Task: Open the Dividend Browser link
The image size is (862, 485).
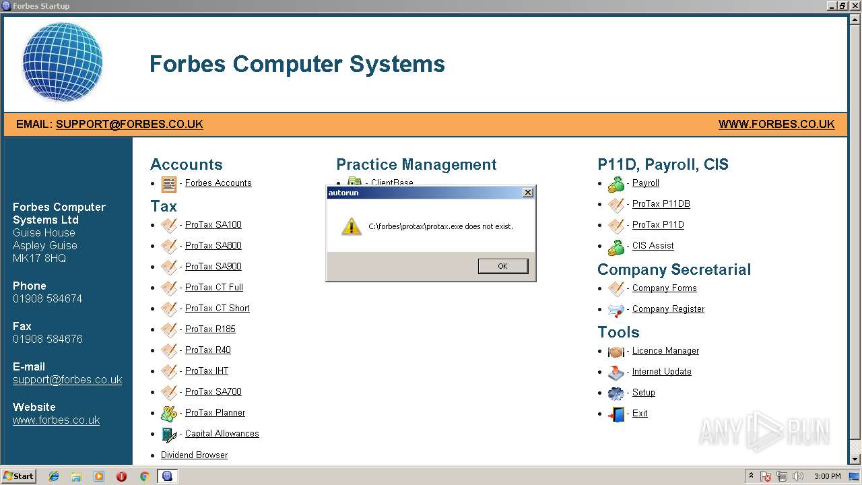Action: point(195,455)
